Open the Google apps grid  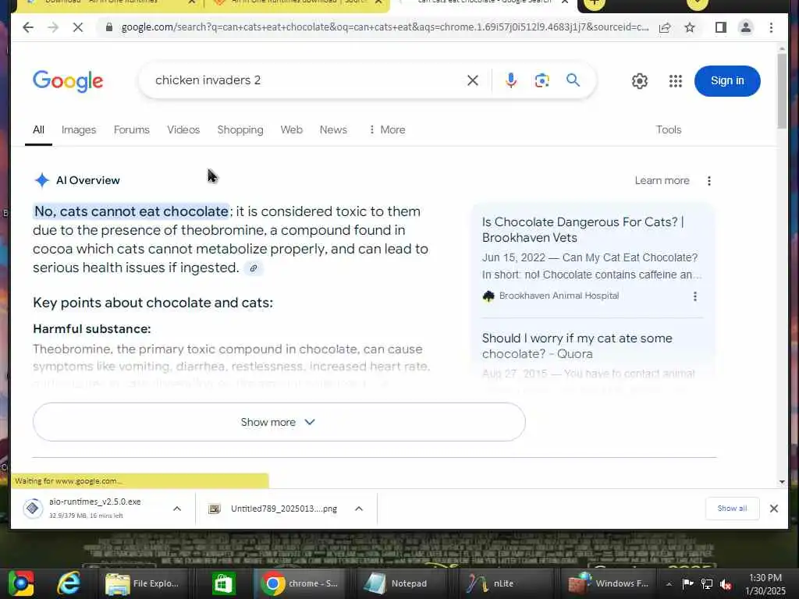point(675,81)
